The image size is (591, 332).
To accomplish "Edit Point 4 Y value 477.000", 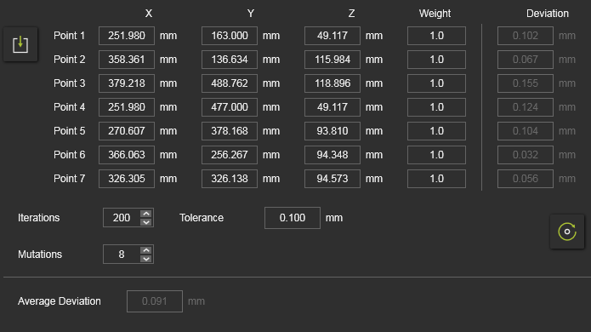I will [230, 107].
